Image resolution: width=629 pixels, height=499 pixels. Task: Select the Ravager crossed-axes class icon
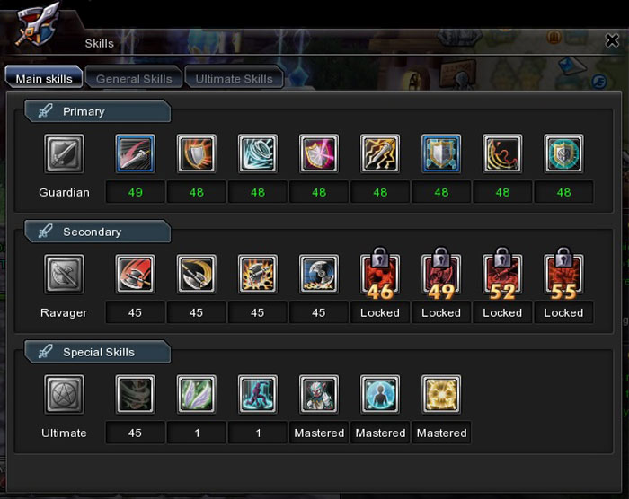(64, 274)
